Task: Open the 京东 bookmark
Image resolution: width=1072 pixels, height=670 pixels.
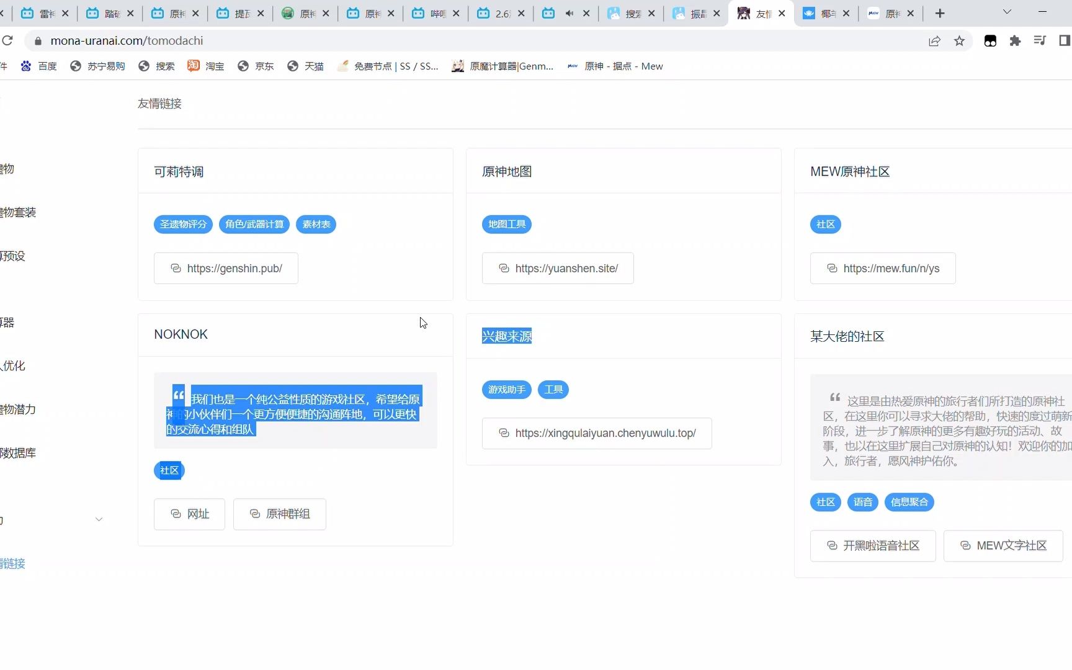Action: coord(256,66)
